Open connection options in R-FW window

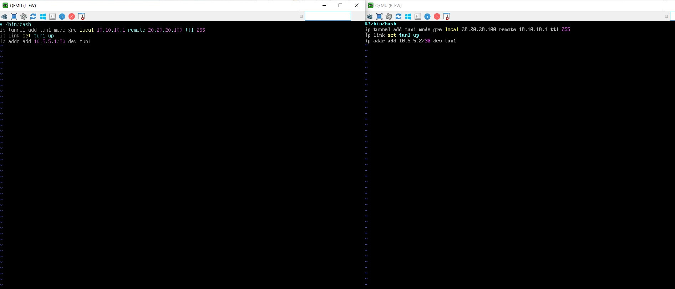pyautogui.click(x=370, y=16)
